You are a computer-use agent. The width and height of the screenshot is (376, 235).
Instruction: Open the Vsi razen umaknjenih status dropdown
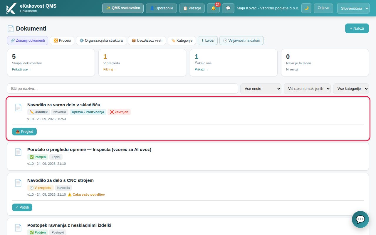[307, 89]
